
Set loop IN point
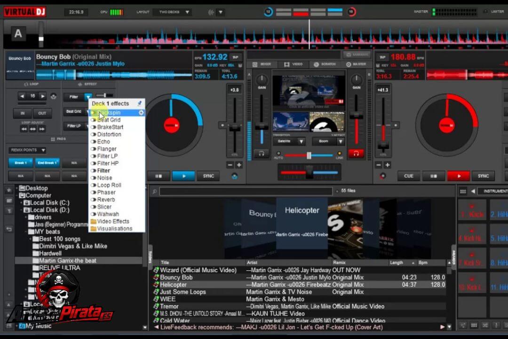click(x=23, y=113)
